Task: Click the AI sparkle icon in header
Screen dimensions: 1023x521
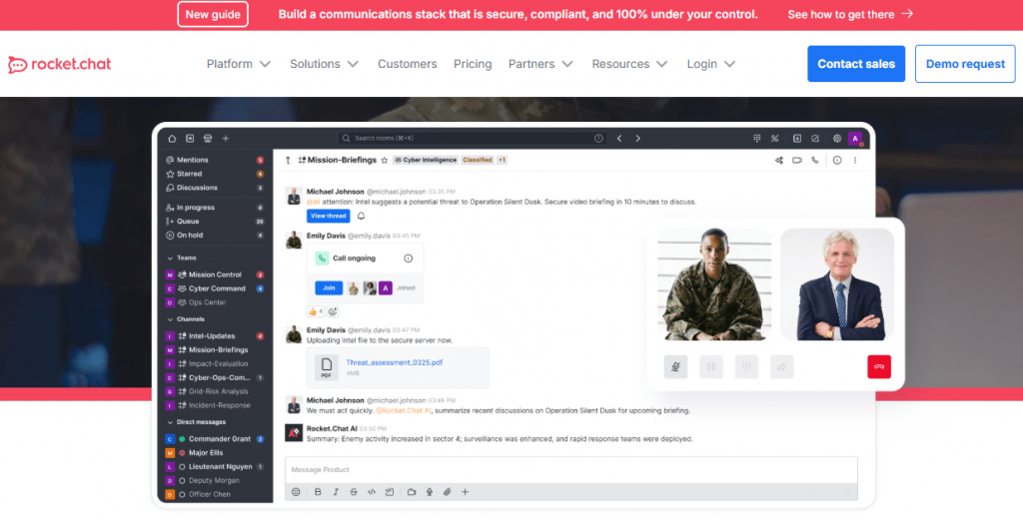Action: coord(779,160)
